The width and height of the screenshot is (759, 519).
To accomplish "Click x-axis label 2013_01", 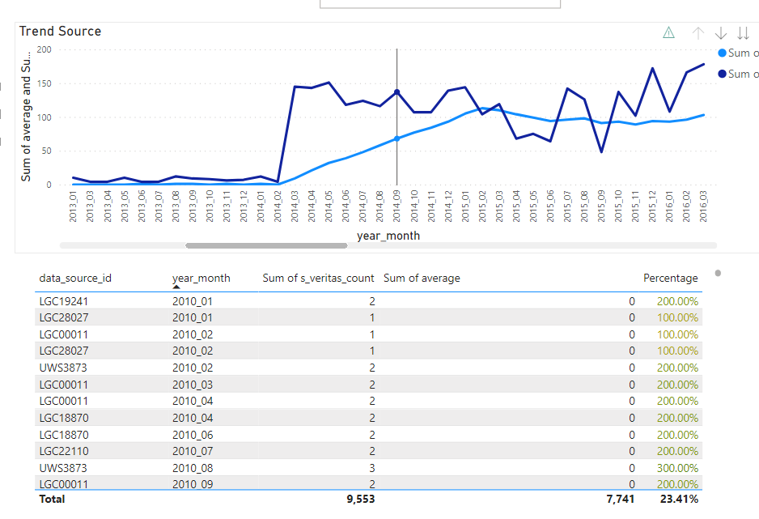I will click(x=73, y=206).
